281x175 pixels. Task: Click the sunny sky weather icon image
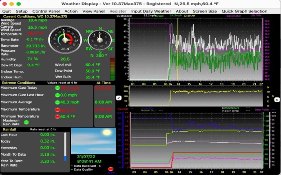[93, 141]
